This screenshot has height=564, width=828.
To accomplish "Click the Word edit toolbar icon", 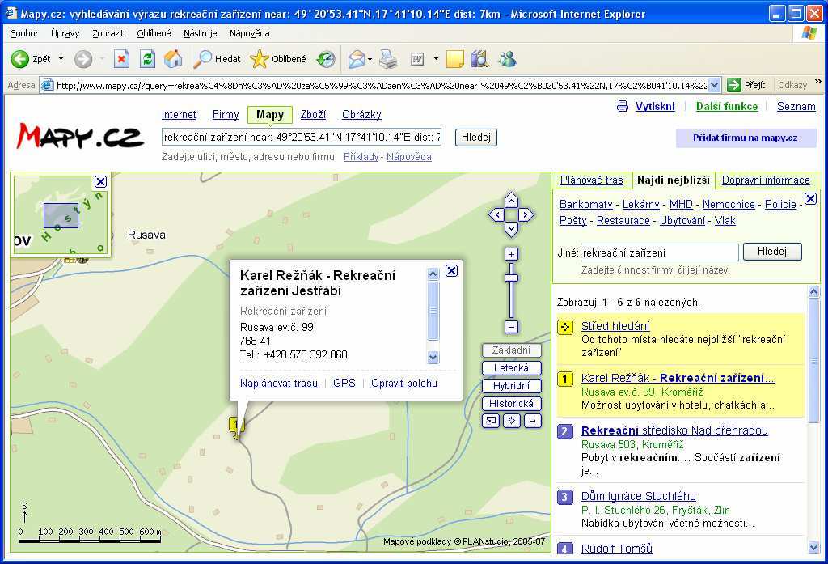I will click(417, 59).
